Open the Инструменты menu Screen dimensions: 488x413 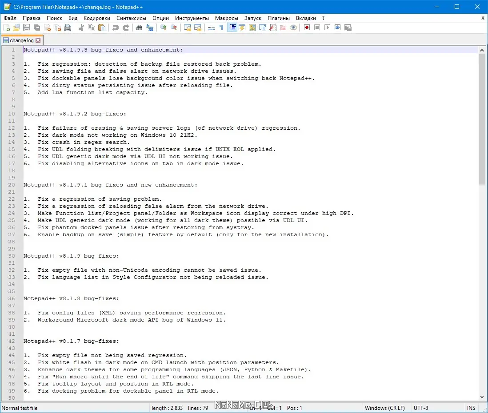pyautogui.click(x=192, y=18)
